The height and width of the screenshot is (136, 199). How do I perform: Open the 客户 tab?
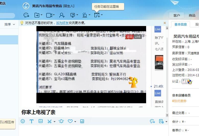click(x=177, y=16)
